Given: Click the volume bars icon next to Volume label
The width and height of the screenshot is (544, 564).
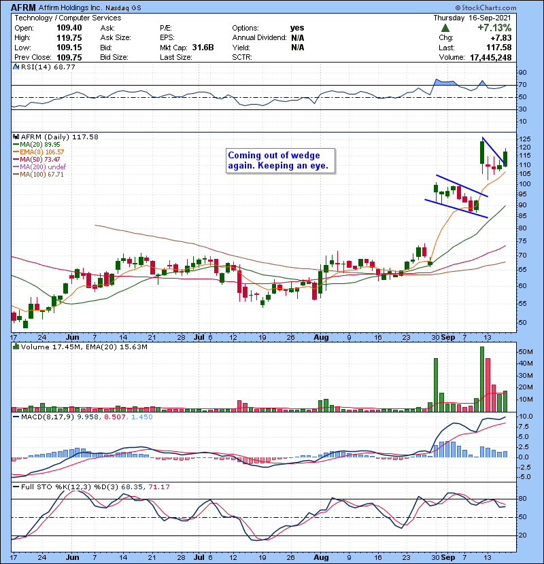Looking at the screenshot, I should 16,347.
